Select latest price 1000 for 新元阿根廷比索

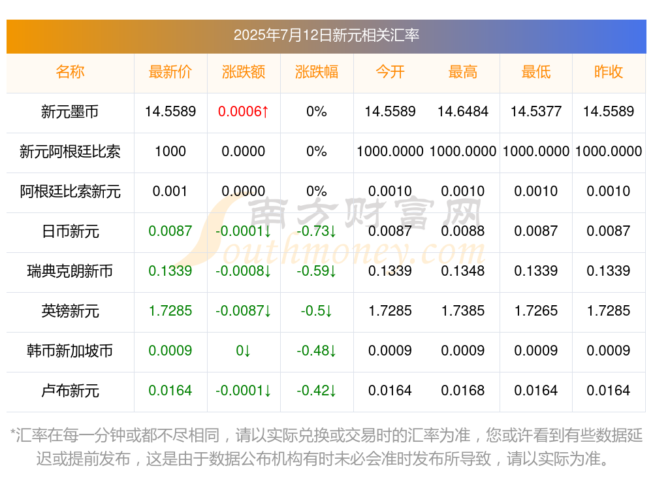click(170, 152)
